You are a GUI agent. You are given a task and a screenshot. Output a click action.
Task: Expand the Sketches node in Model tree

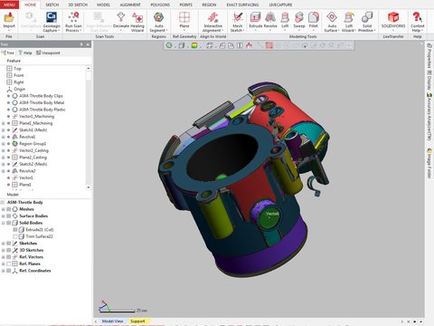pyautogui.click(x=4, y=244)
